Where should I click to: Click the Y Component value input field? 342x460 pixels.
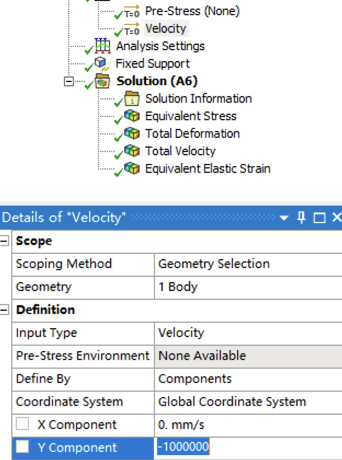(248, 447)
